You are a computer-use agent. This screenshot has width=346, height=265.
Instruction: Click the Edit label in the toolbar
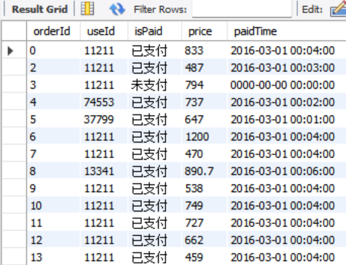[312, 9]
